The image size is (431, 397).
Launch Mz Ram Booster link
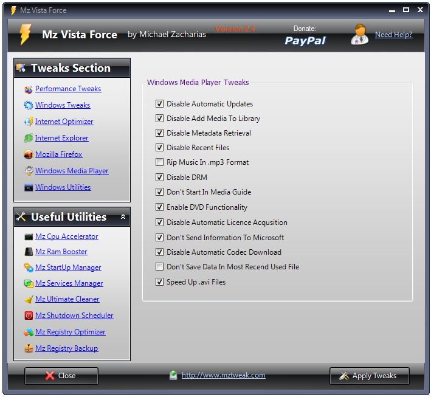point(61,252)
